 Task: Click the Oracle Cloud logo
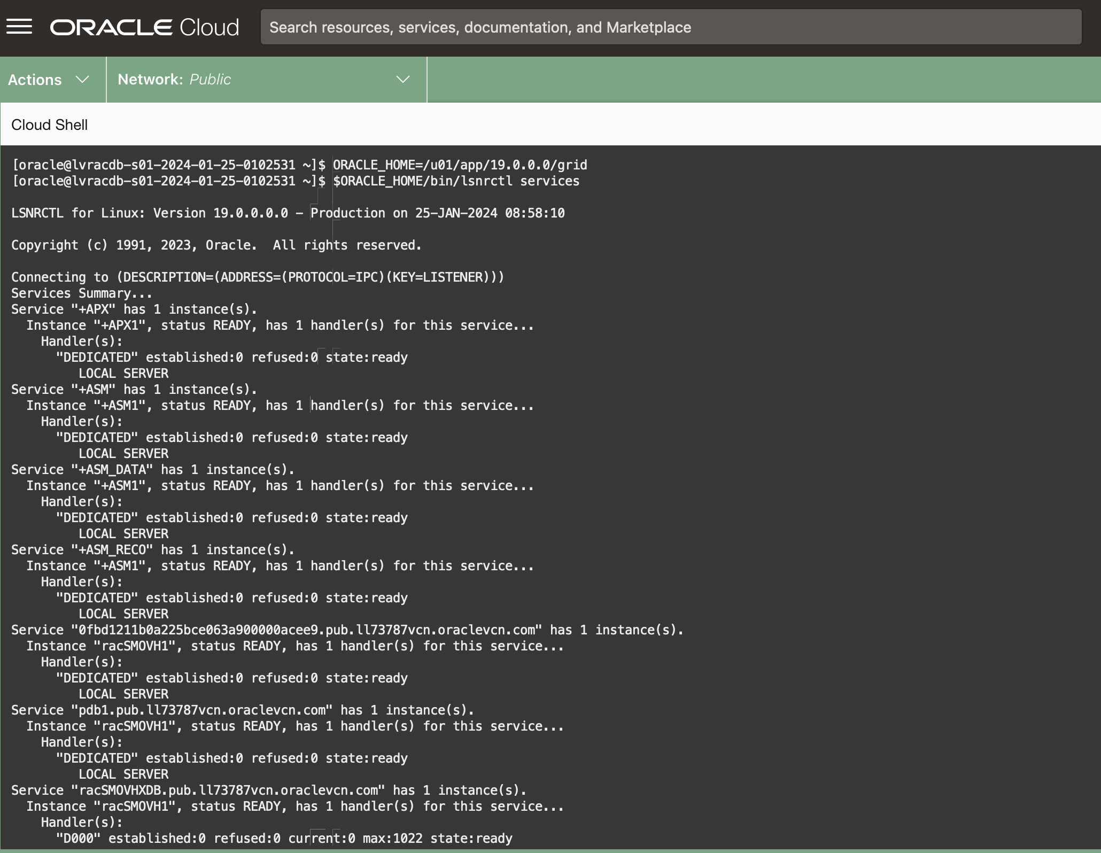[x=144, y=27]
